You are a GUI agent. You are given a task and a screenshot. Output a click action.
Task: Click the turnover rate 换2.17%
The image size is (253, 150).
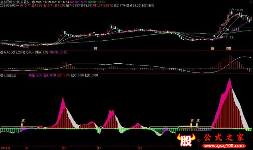(x=120, y=6)
